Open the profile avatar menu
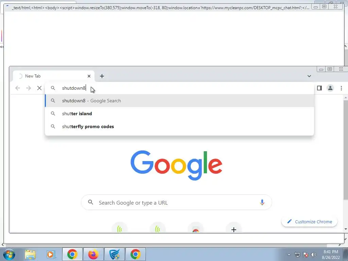348x261 pixels. [x=330, y=88]
